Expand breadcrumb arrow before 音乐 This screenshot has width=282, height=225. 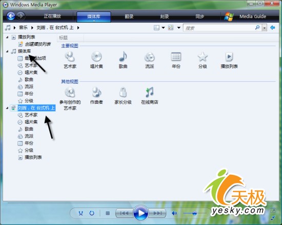coord(14,28)
